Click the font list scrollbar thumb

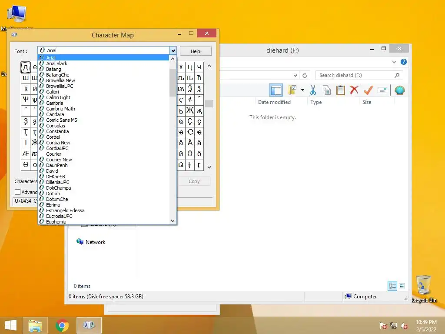pyautogui.click(x=173, y=82)
